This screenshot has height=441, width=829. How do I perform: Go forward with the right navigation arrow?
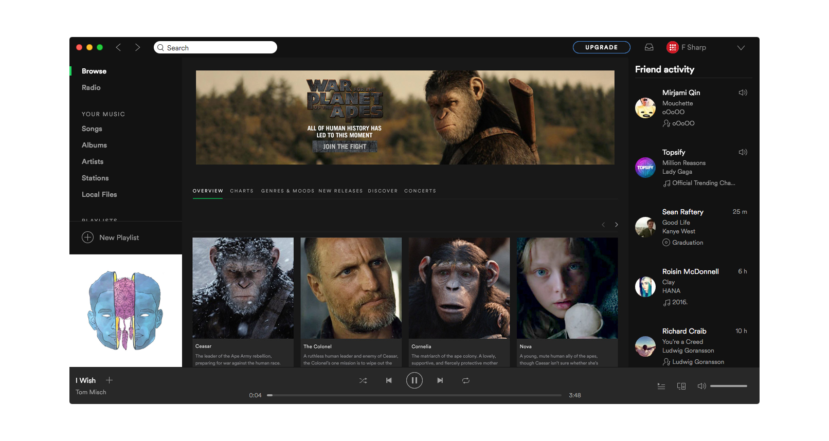[137, 47]
